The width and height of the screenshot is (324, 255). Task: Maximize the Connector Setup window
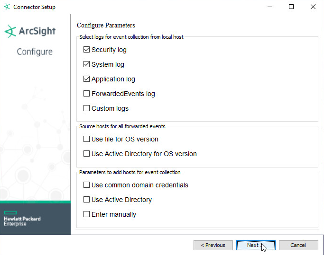point(291,7)
